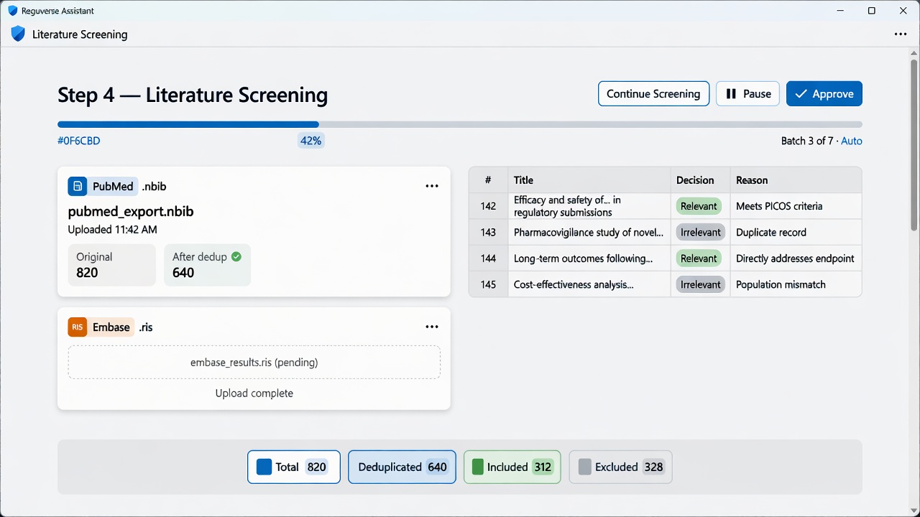Click the Reguverse Assistant title bar icon
920x517 pixels.
(x=12, y=11)
